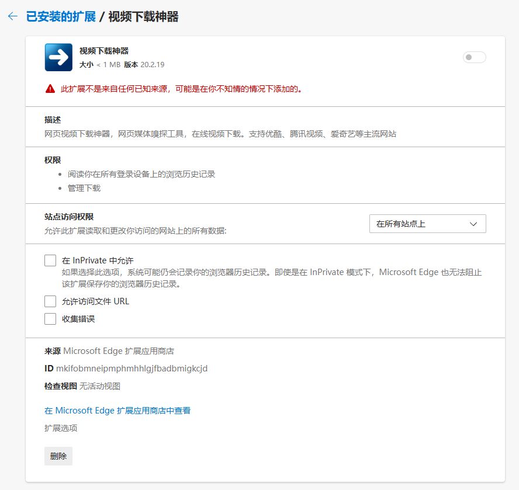Screen dimensions: 519x490
Task: Open the 在所有站点上 site access dropdown
Action: pos(428,224)
